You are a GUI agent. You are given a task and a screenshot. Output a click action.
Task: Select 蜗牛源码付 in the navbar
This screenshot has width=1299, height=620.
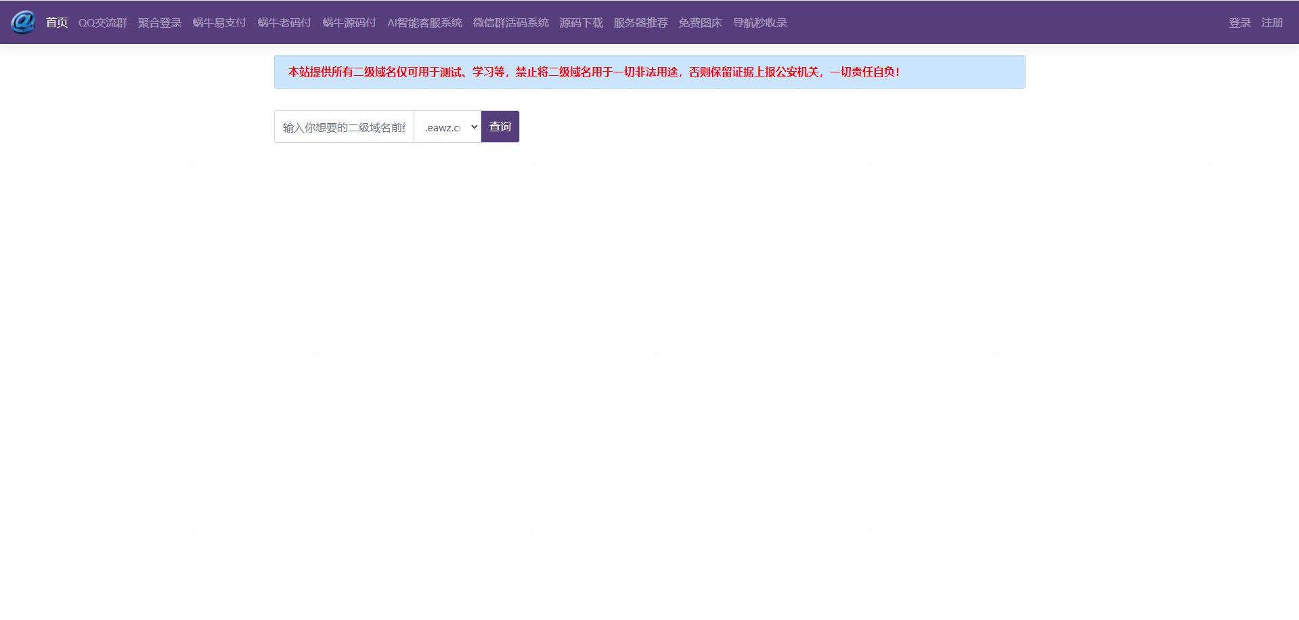[349, 23]
